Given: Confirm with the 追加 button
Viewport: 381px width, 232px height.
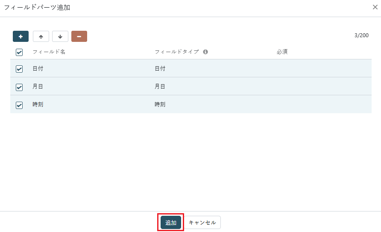Looking at the screenshot, I should pos(171,222).
